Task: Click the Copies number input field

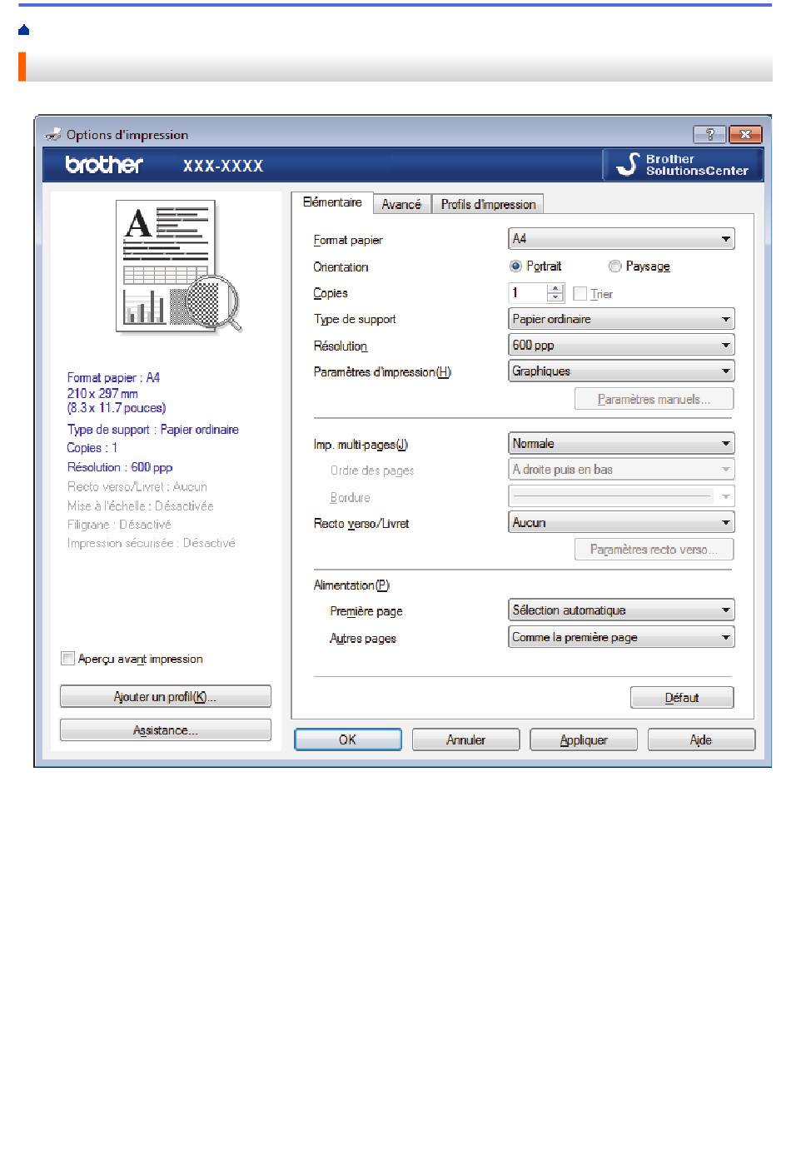Action: pos(527,293)
